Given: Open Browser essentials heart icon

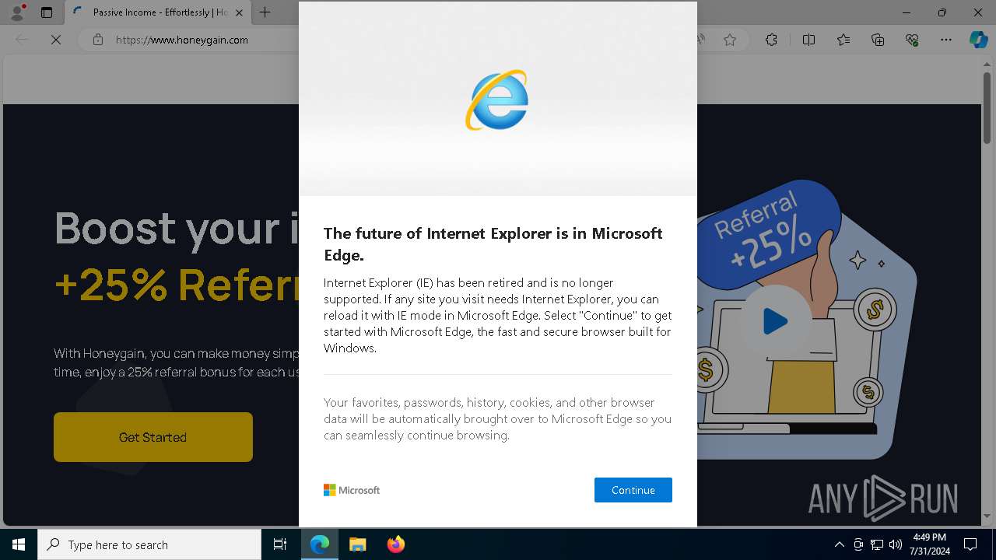Looking at the screenshot, I should coord(912,40).
